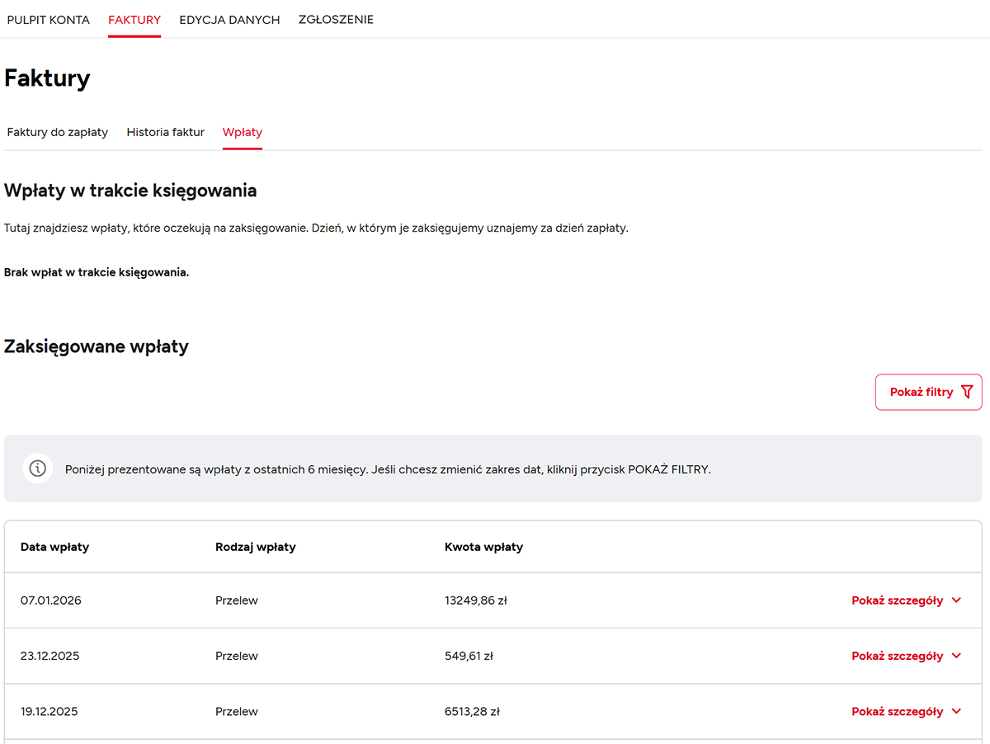Open the PULPIT KONTA menu item
990x744 pixels.
click(49, 20)
